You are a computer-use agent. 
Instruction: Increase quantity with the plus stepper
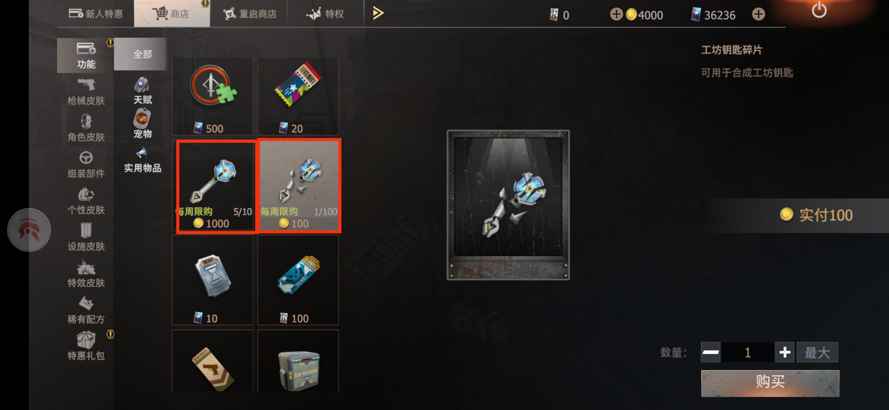click(x=785, y=353)
